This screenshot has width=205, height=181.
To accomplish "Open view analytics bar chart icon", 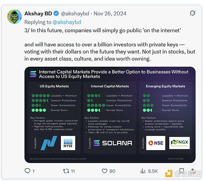I will [x=143, y=171].
